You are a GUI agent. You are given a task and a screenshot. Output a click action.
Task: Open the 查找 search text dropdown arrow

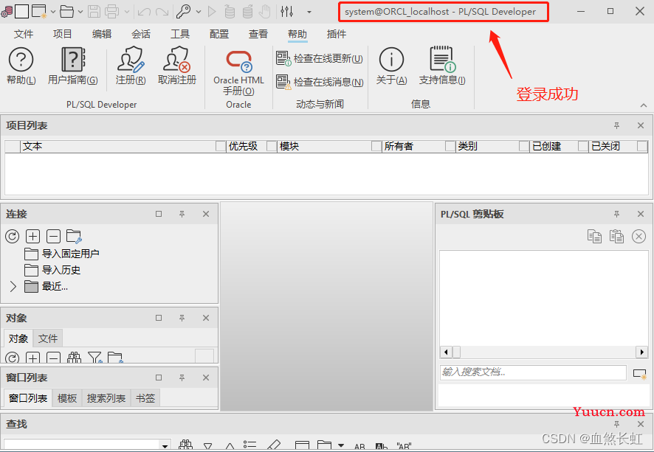pos(165,445)
